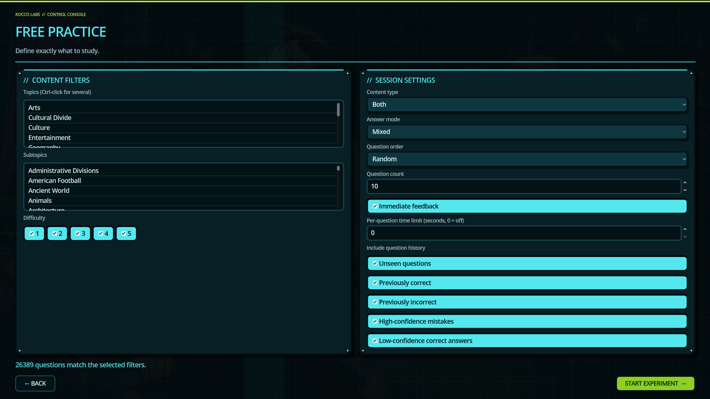This screenshot has height=399, width=710.
Task: Select Entertainment topic
Action: click(x=182, y=138)
